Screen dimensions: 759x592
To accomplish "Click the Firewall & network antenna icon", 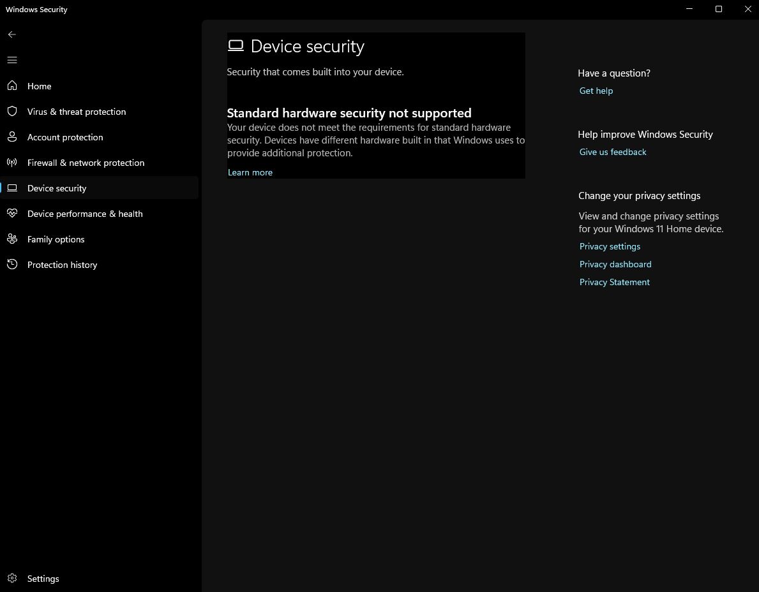I will 12,163.
